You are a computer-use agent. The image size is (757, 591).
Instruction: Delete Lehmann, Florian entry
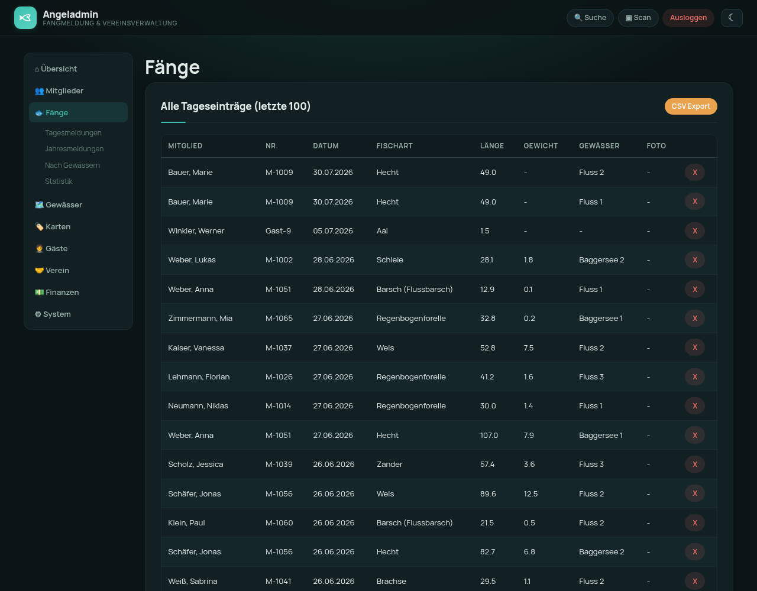[x=695, y=376]
